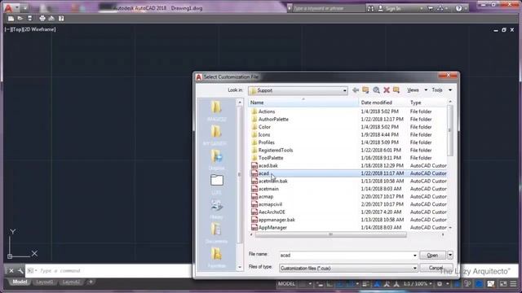Click the Customization hamburger icon in status bar
The height and width of the screenshot is (293, 522).
click(513, 284)
